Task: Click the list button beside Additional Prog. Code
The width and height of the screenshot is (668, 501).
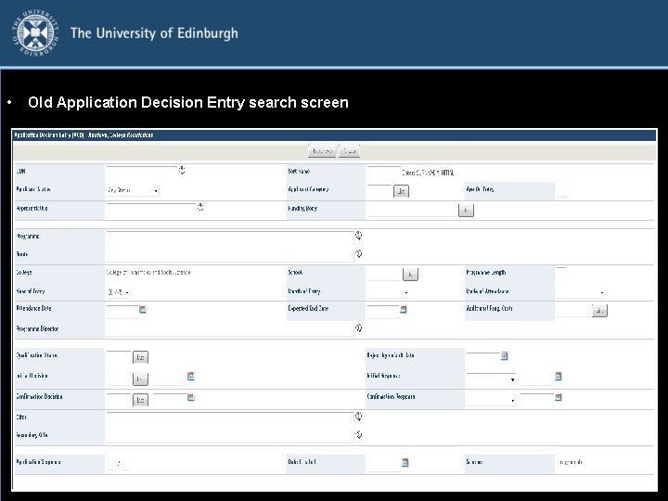Action: click(599, 311)
